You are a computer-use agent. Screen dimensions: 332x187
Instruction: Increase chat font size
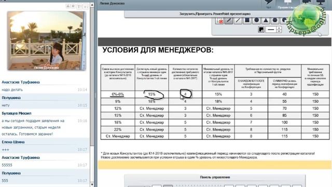click(x=79, y=7)
